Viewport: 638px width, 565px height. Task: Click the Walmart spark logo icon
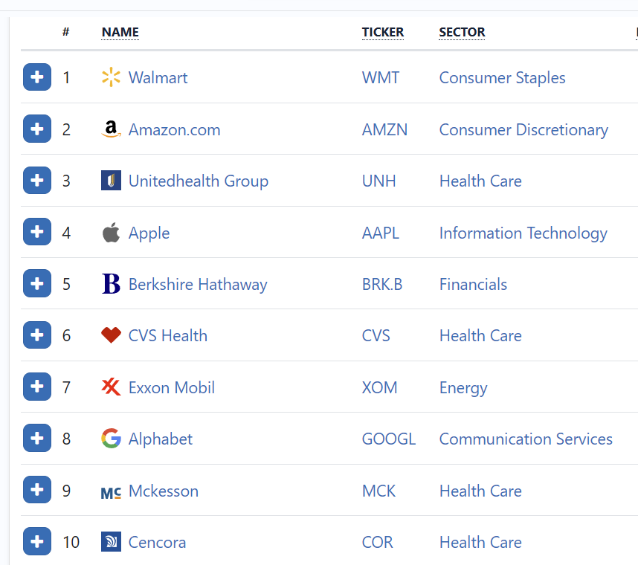tap(111, 77)
